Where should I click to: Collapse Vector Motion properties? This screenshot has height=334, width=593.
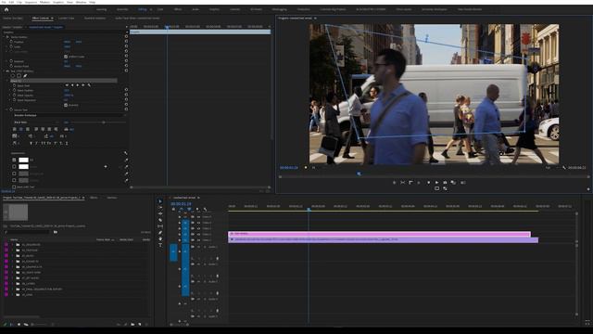pos(4,37)
